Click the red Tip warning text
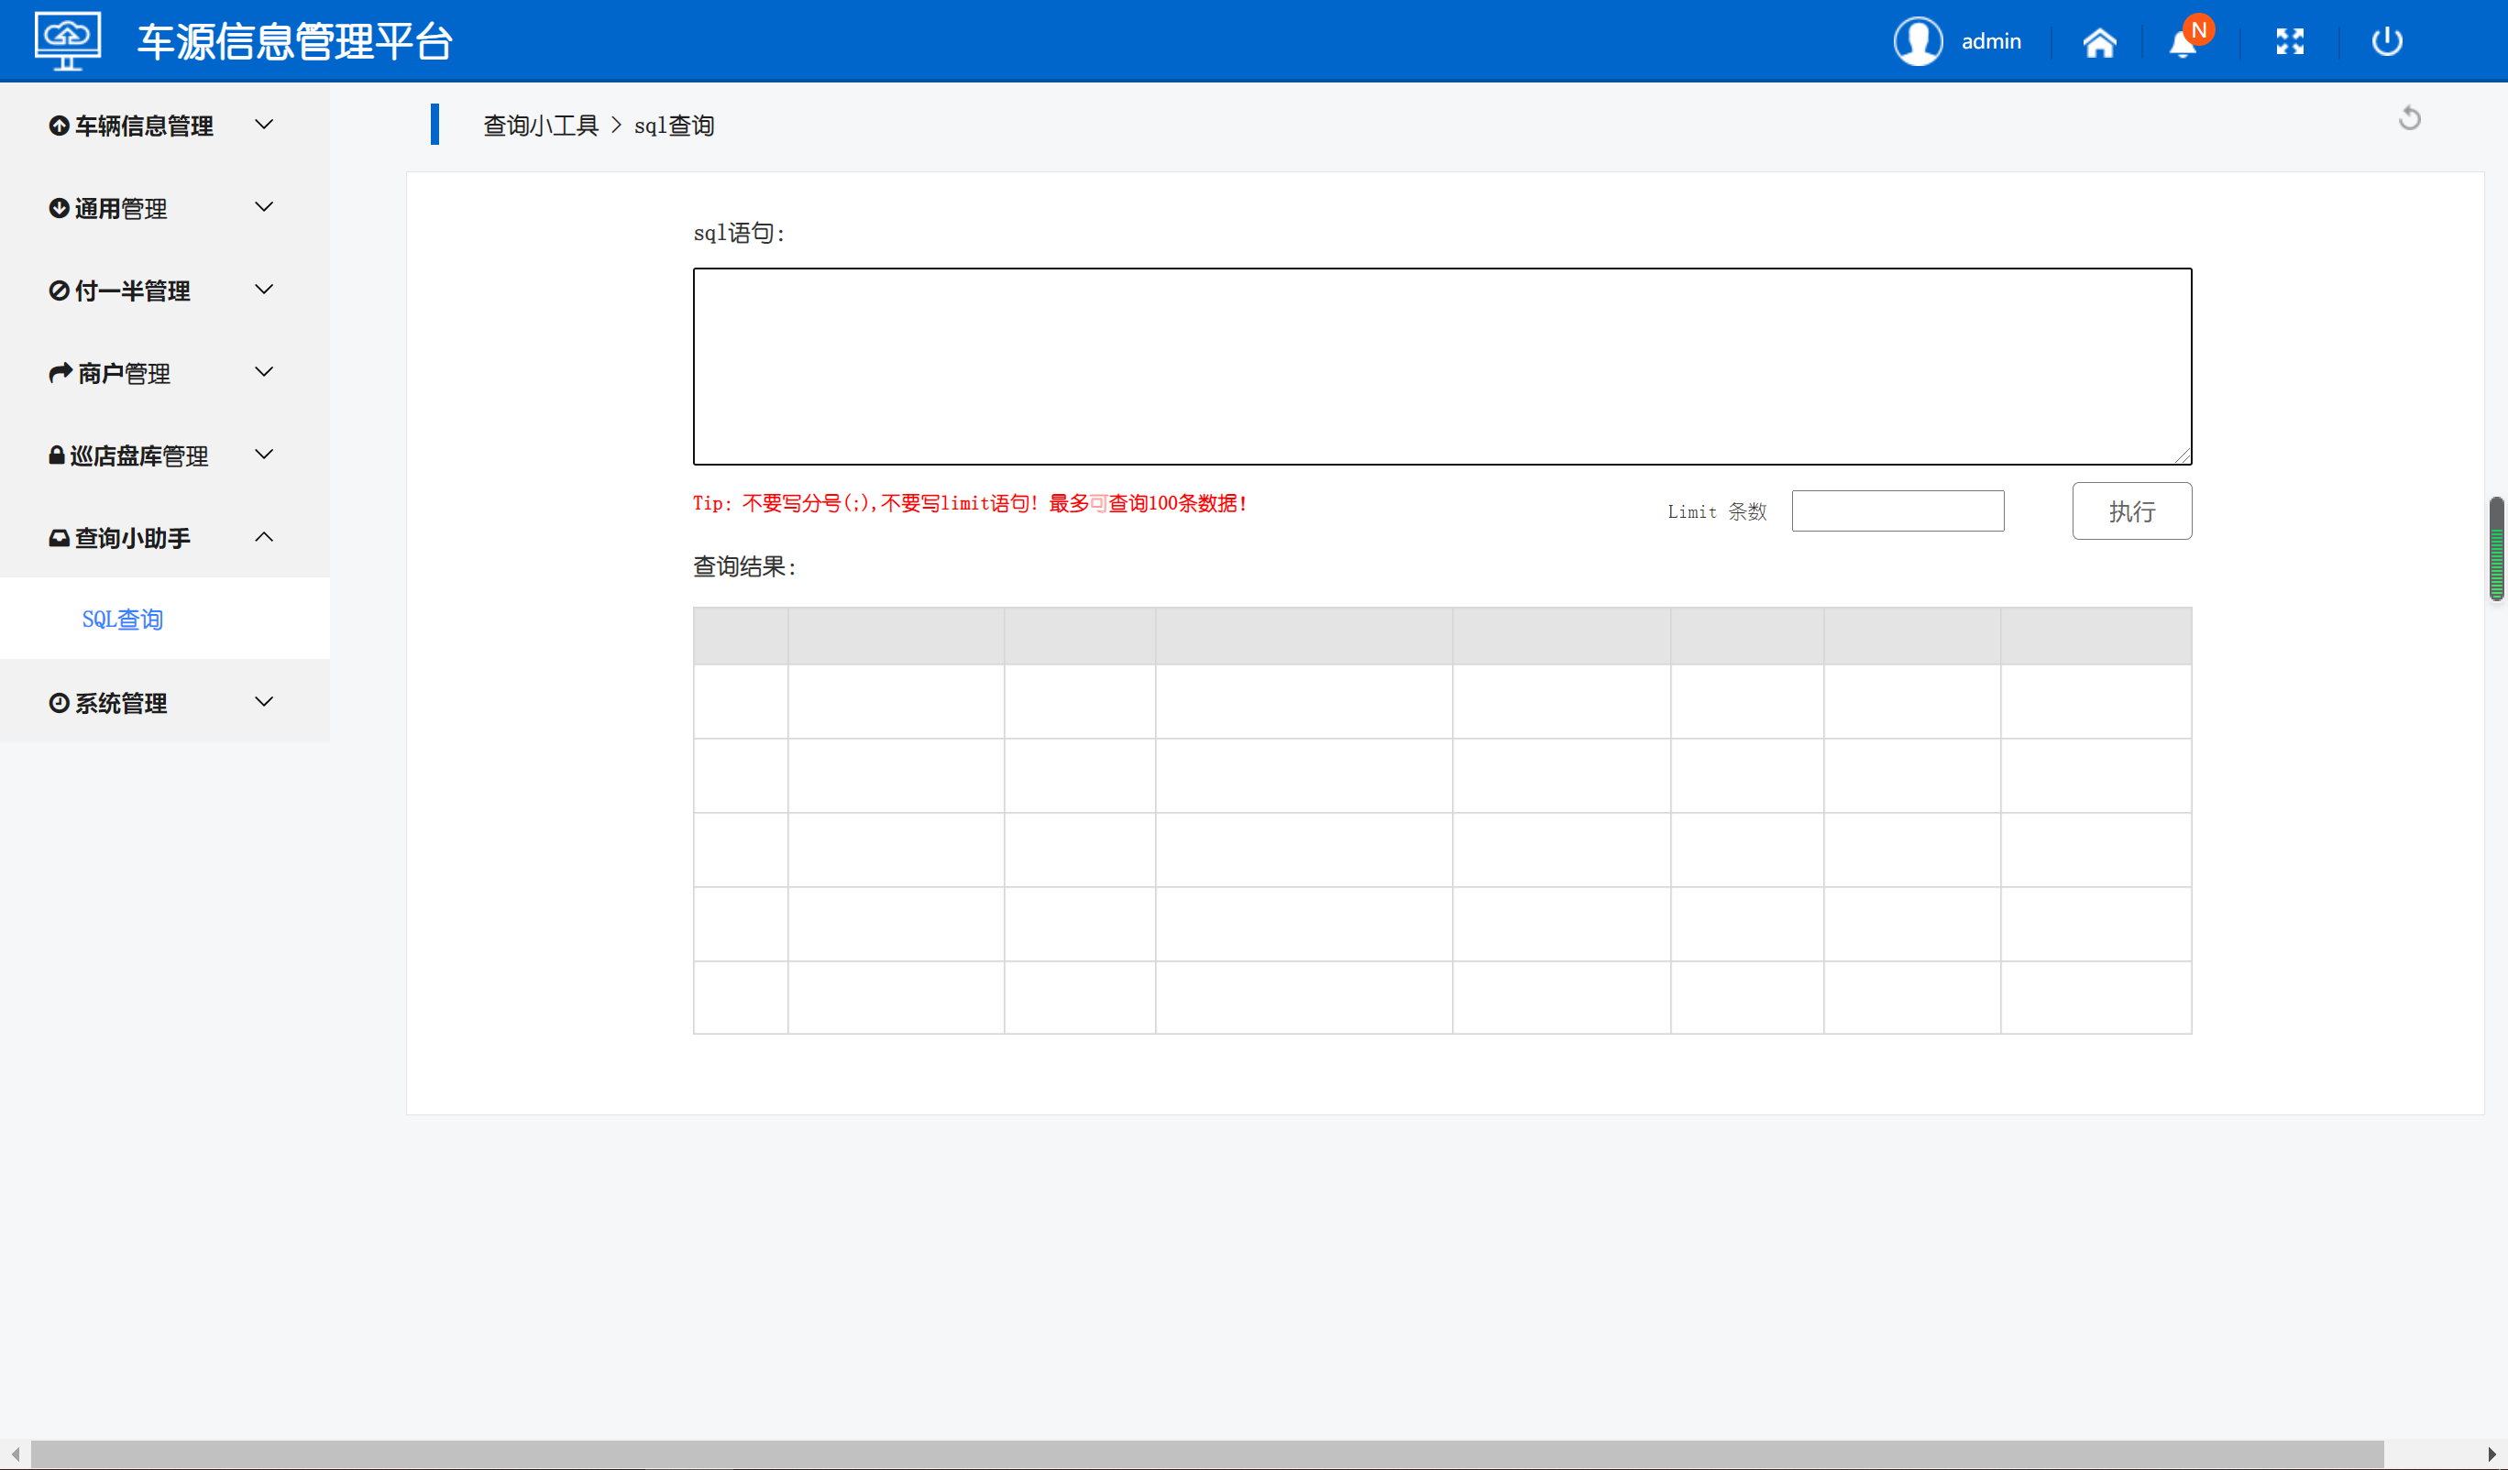Image resolution: width=2508 pixels, height=1470 pixels. click(969, 504)
